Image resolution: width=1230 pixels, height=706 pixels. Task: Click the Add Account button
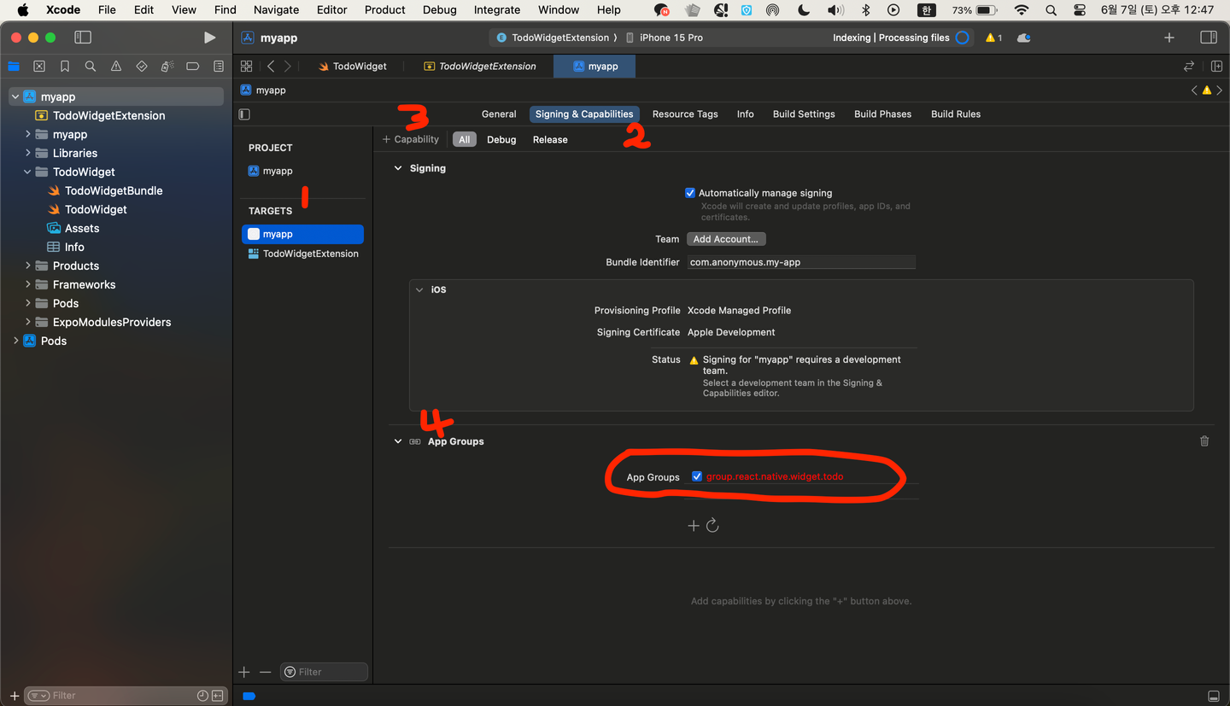click(x=726, y=239)
